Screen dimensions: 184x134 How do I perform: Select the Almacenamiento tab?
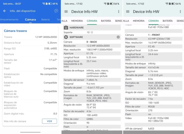pos(9,19)
